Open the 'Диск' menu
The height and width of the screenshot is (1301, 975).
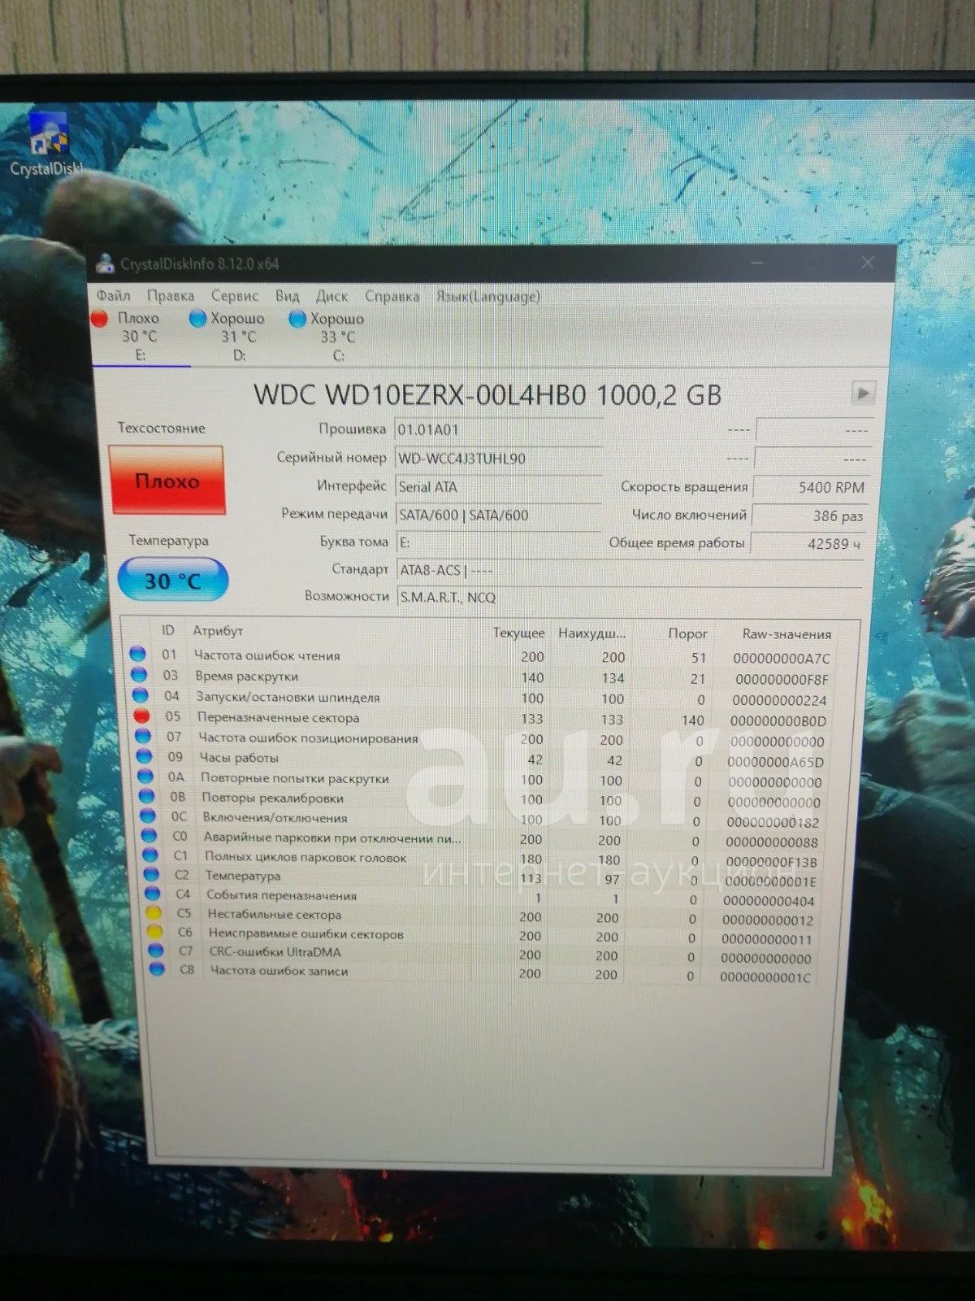coord(331,296)
